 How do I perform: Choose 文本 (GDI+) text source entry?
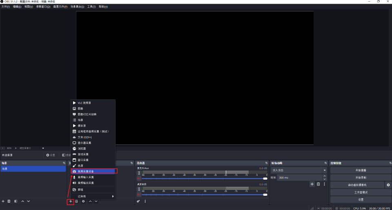click(93, 137)
